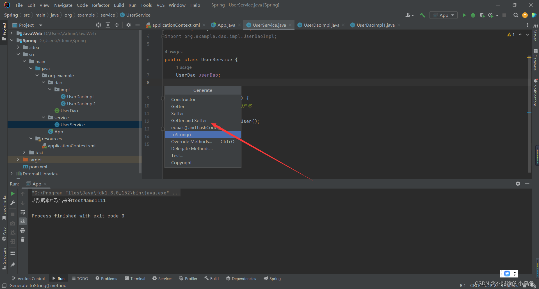539x289 pixels.
Task: Click service breadcrumb in navigation bar
Action: coord(108,15)
